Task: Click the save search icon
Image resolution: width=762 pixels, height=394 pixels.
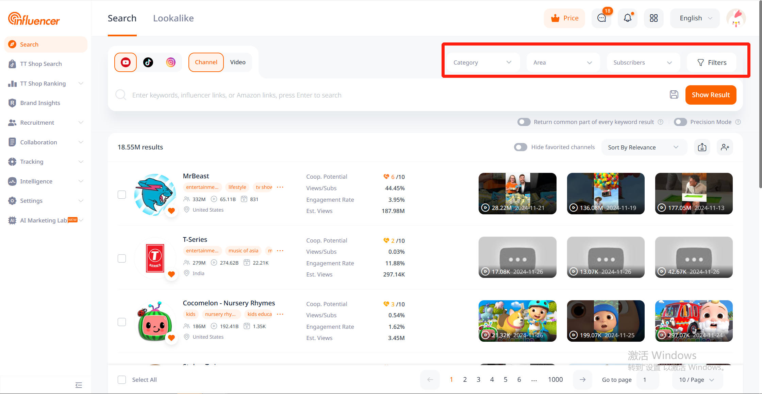Action: (674, 95)
